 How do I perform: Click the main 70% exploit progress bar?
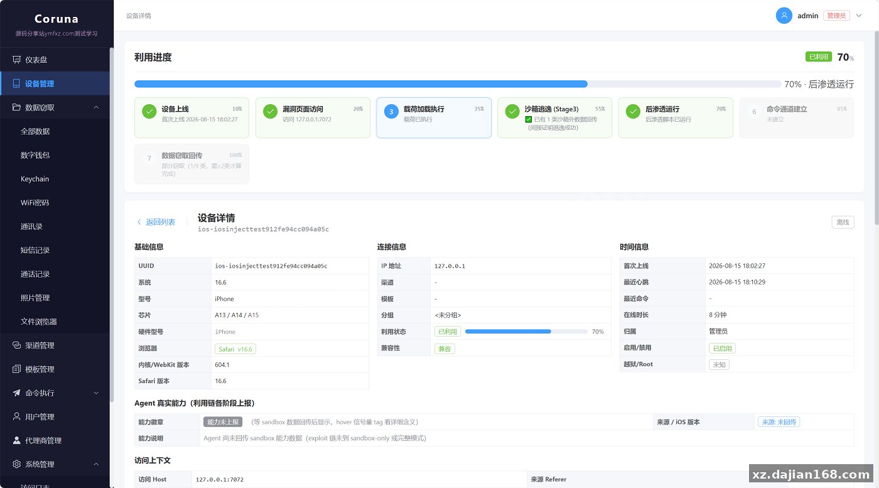pos(456,84)
